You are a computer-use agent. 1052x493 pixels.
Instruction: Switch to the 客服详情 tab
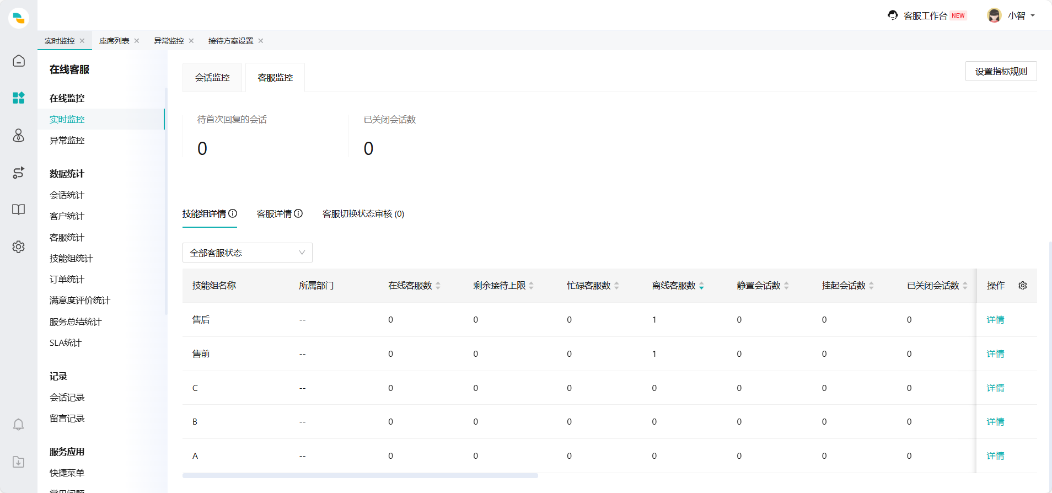[274, 214]
